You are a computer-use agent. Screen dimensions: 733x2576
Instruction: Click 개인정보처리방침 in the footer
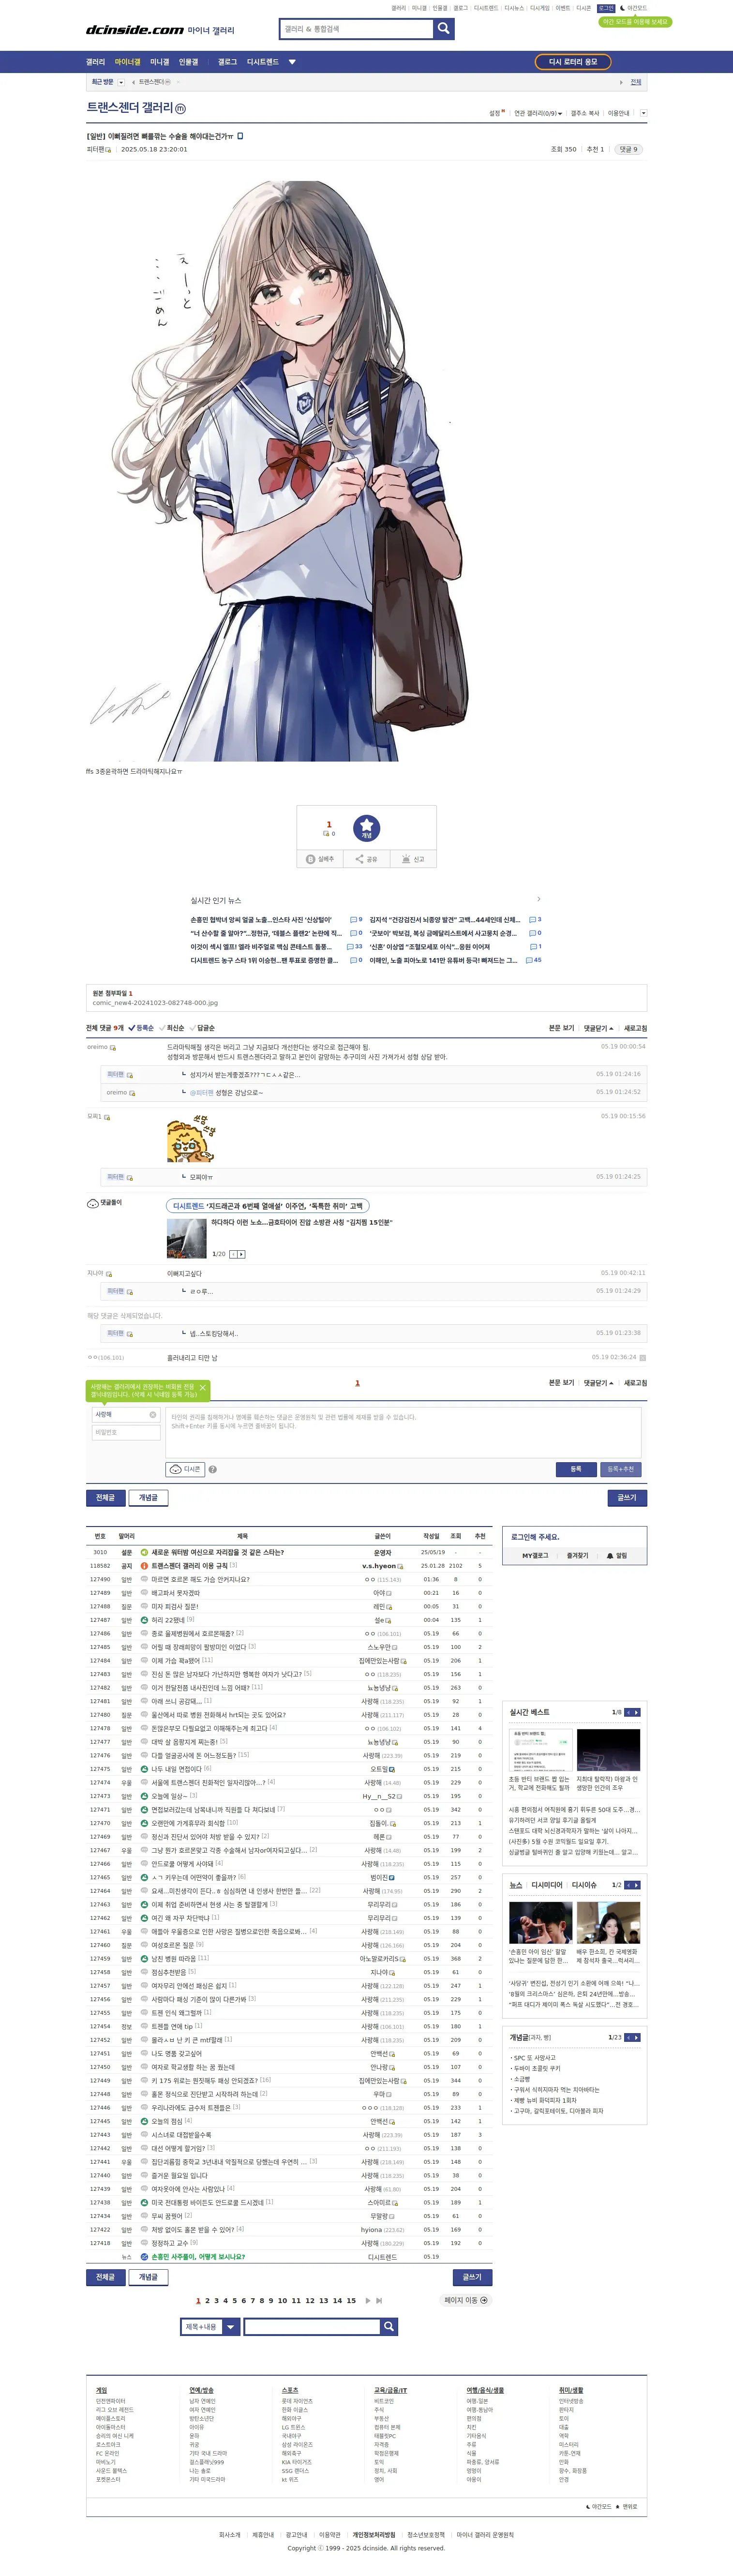pyautogui.click(x=374, y=2535)
